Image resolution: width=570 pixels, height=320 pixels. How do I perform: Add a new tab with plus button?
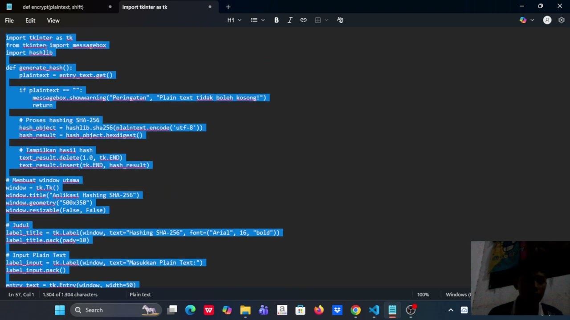coord(228,7)
